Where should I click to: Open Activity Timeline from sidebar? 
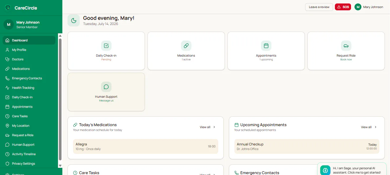click(29, 154)
